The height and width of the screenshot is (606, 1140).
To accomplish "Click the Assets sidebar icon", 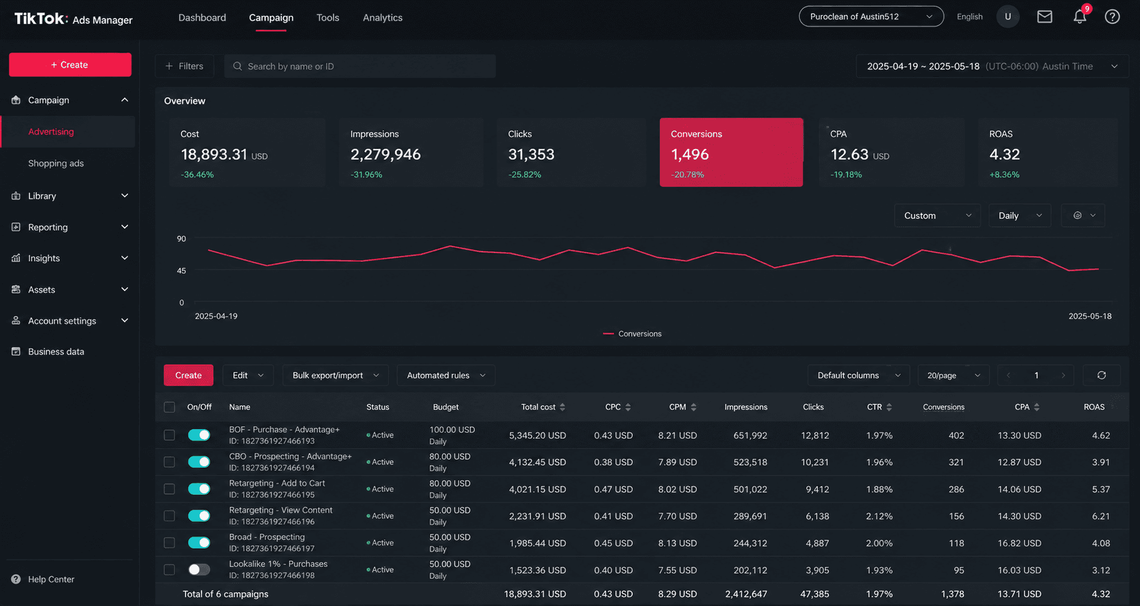I will (x=16, y=289).
